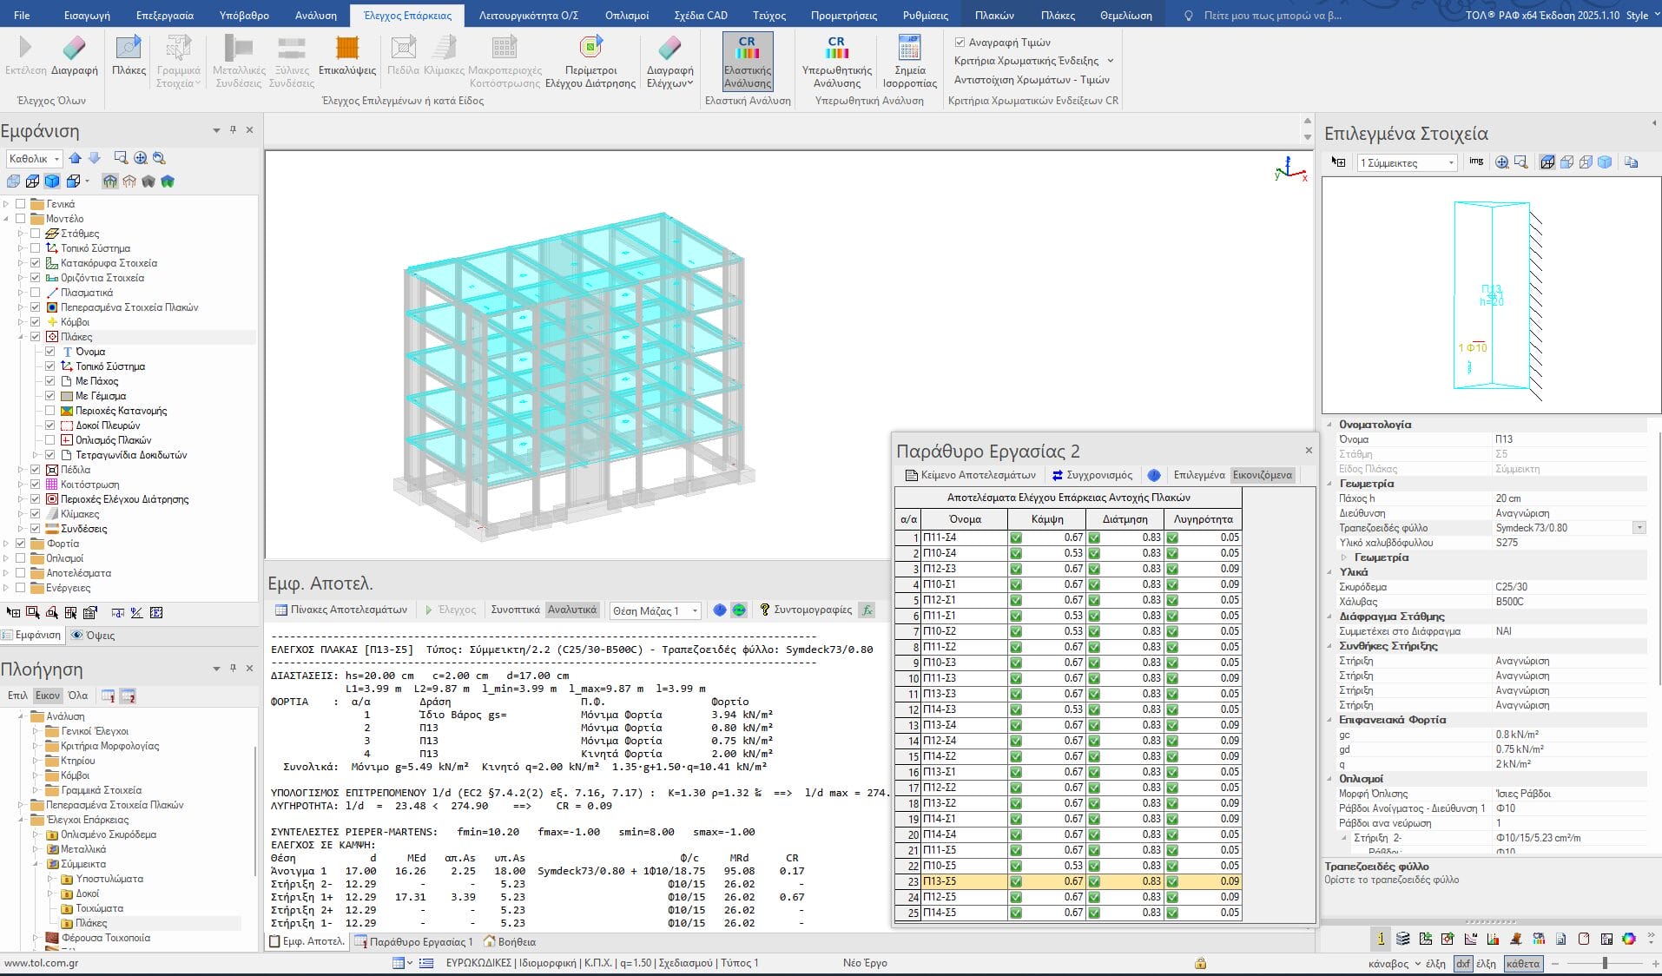Image resolution: width=1662 pixels, height=976 pixels.
Task: Click the Συγχρονισμός button
Action: 1092,475
